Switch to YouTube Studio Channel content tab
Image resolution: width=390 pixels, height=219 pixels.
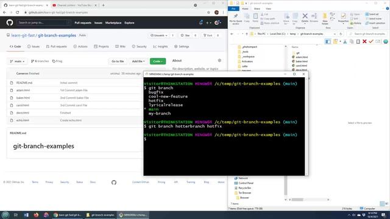(74, 5)
